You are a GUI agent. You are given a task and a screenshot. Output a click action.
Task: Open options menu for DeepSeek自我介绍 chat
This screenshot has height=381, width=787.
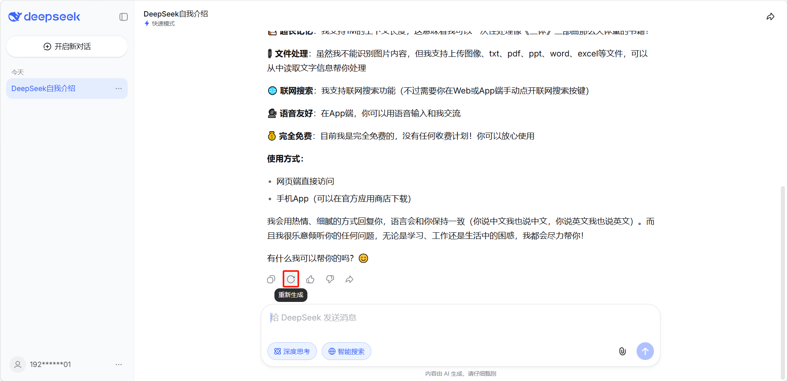point(119,89)
